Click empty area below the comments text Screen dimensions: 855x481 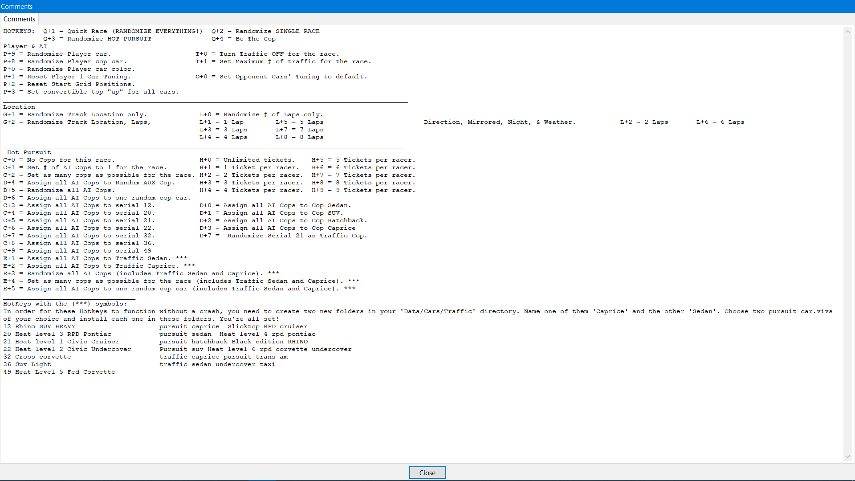click(x=401, y=419)
